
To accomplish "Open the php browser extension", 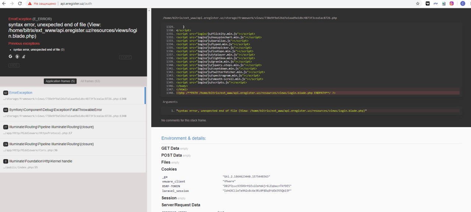I will point(436,3).
